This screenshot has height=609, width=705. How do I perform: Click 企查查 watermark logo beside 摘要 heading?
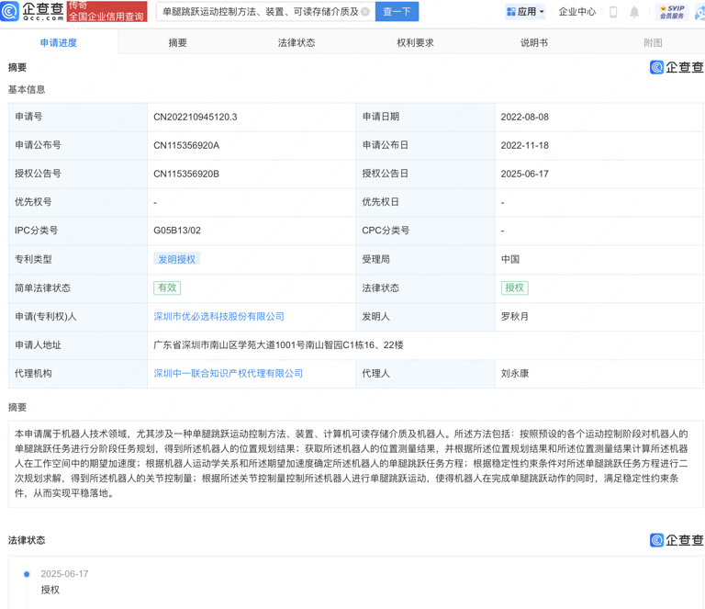pos(677,67)
